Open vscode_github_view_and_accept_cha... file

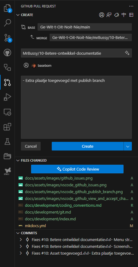pos(77,198)
